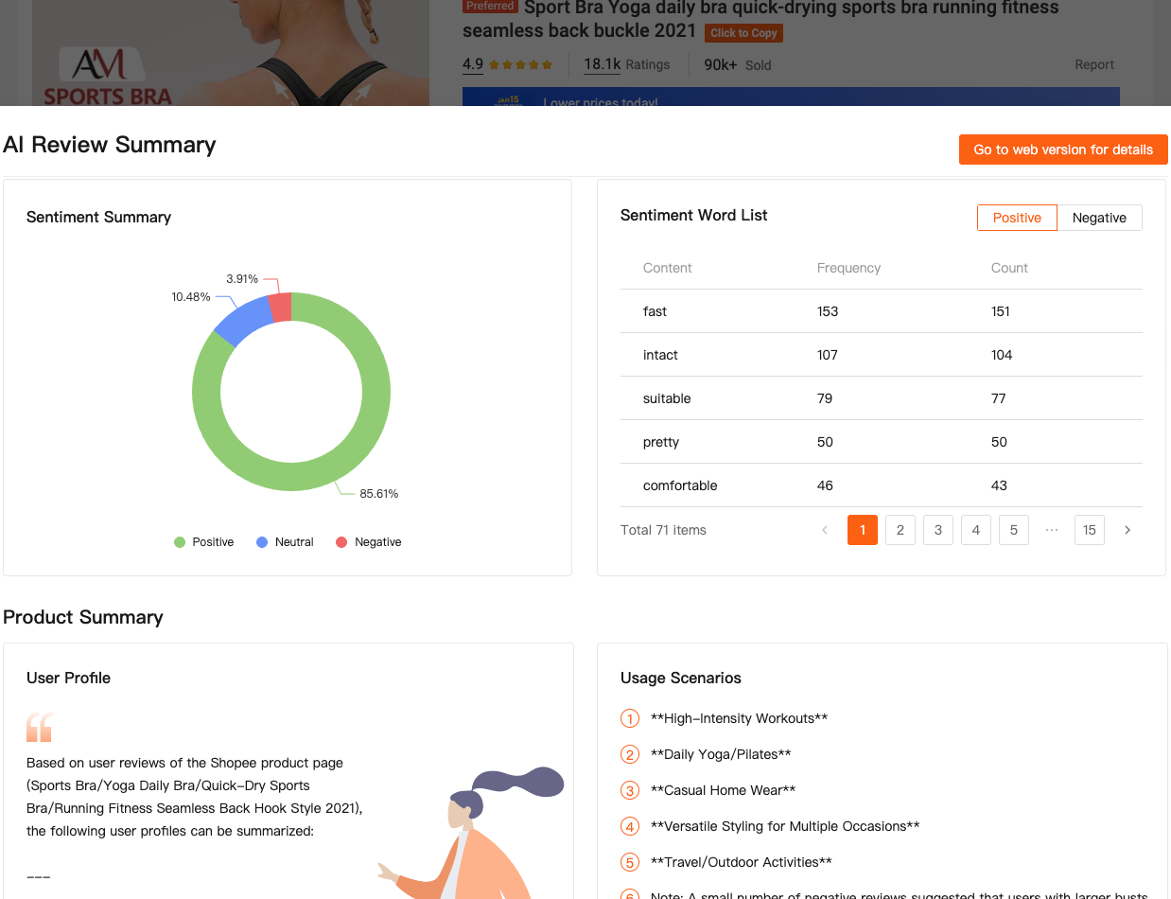Click the next page arrow in pagination

1127,530
